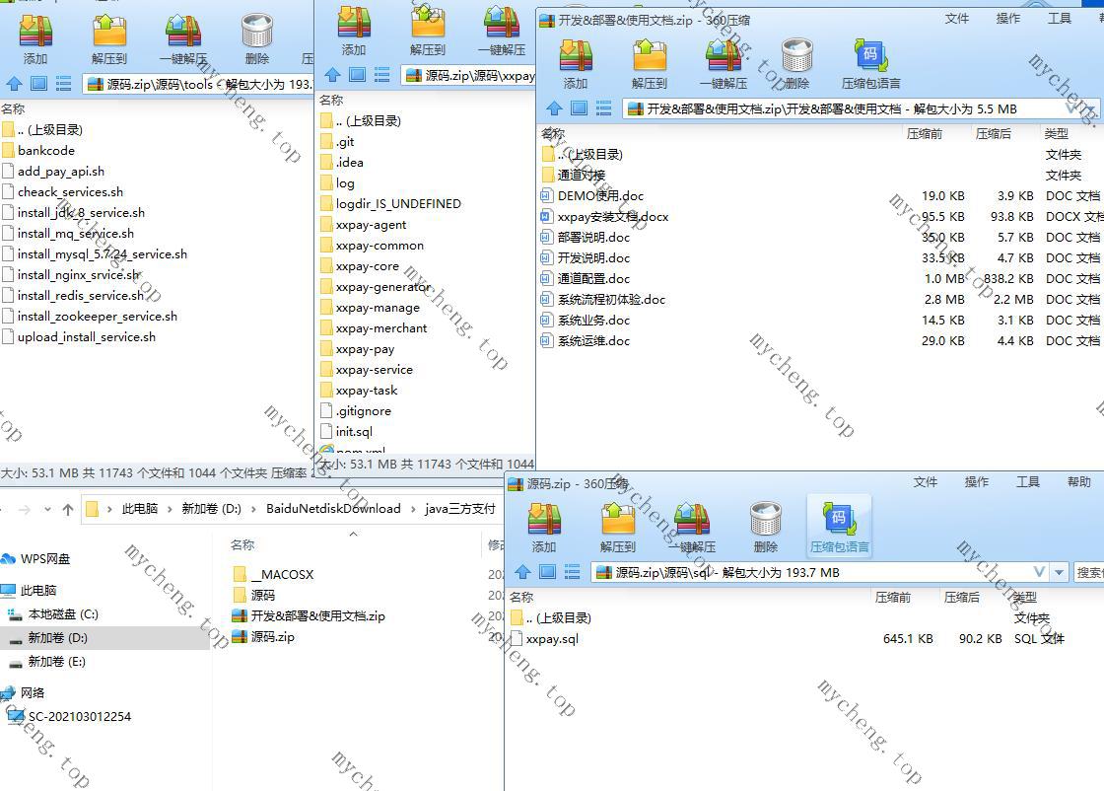Select bankcode folder in tools archive

[45, 150]
